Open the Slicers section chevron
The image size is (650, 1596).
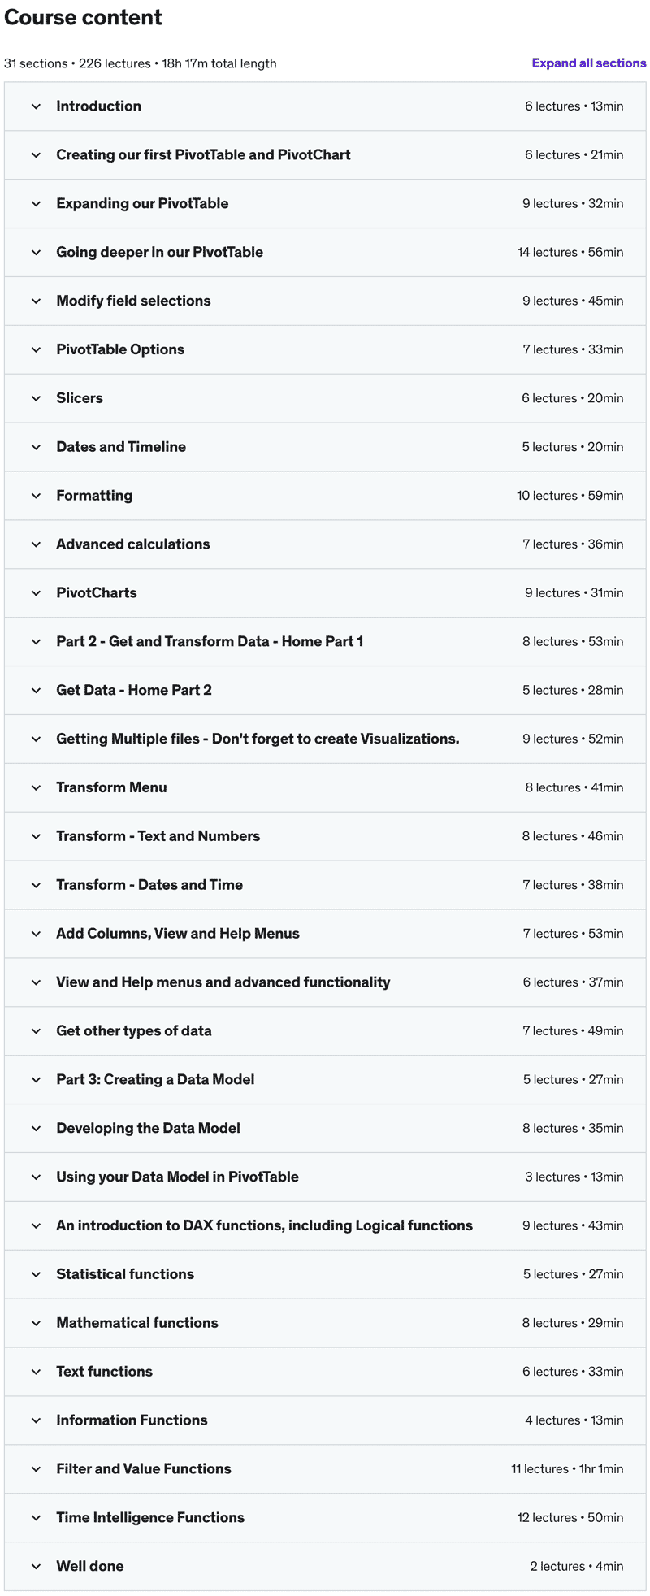36,398
